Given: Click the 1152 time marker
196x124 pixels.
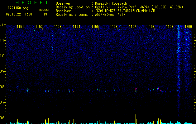Looking at the screenshot, I should [x=39, y=27].
